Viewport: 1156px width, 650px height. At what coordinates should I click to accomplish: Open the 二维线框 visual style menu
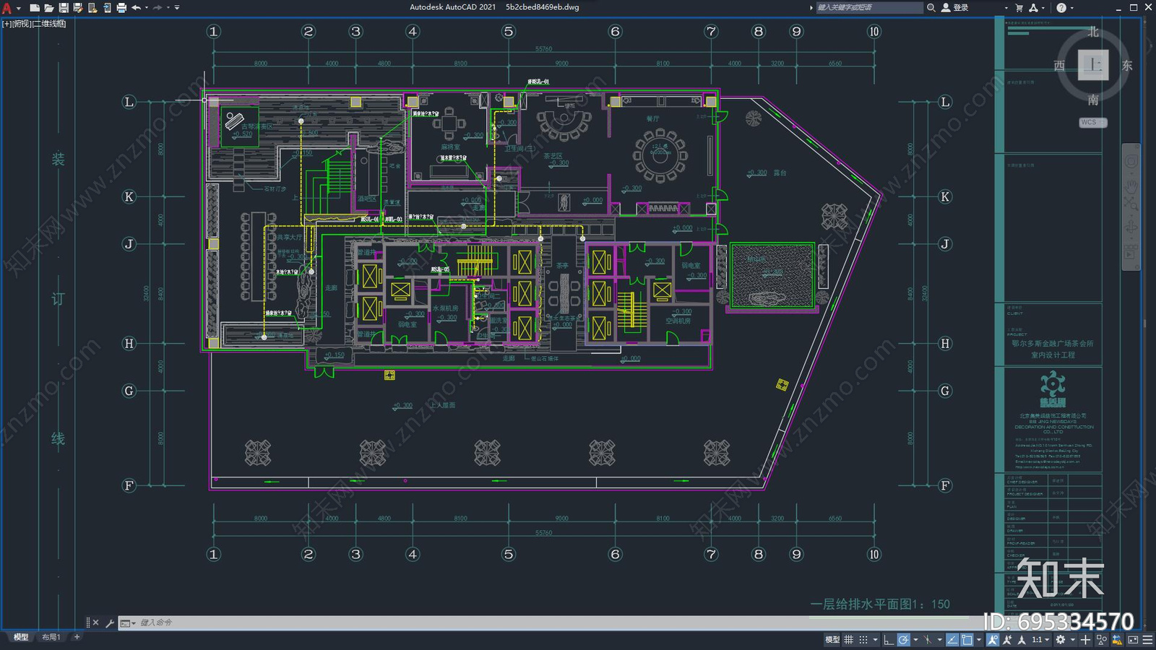pyautogui.click(x=50, y=24)
